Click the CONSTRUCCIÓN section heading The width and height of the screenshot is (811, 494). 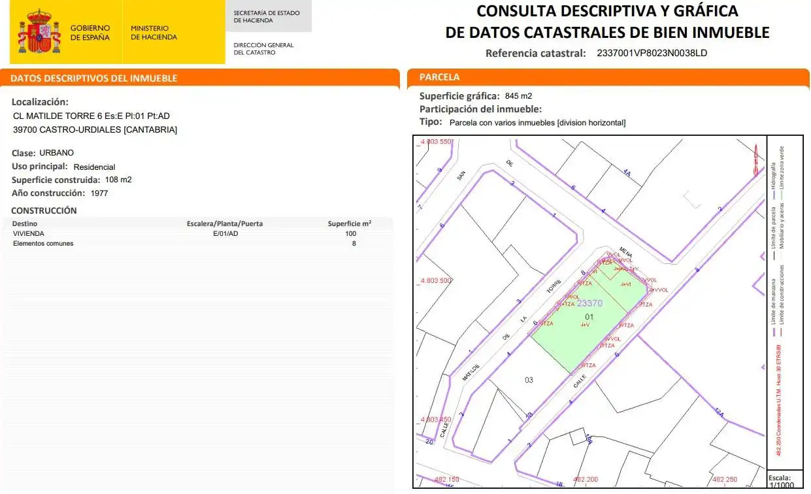[x=44, y=210]
